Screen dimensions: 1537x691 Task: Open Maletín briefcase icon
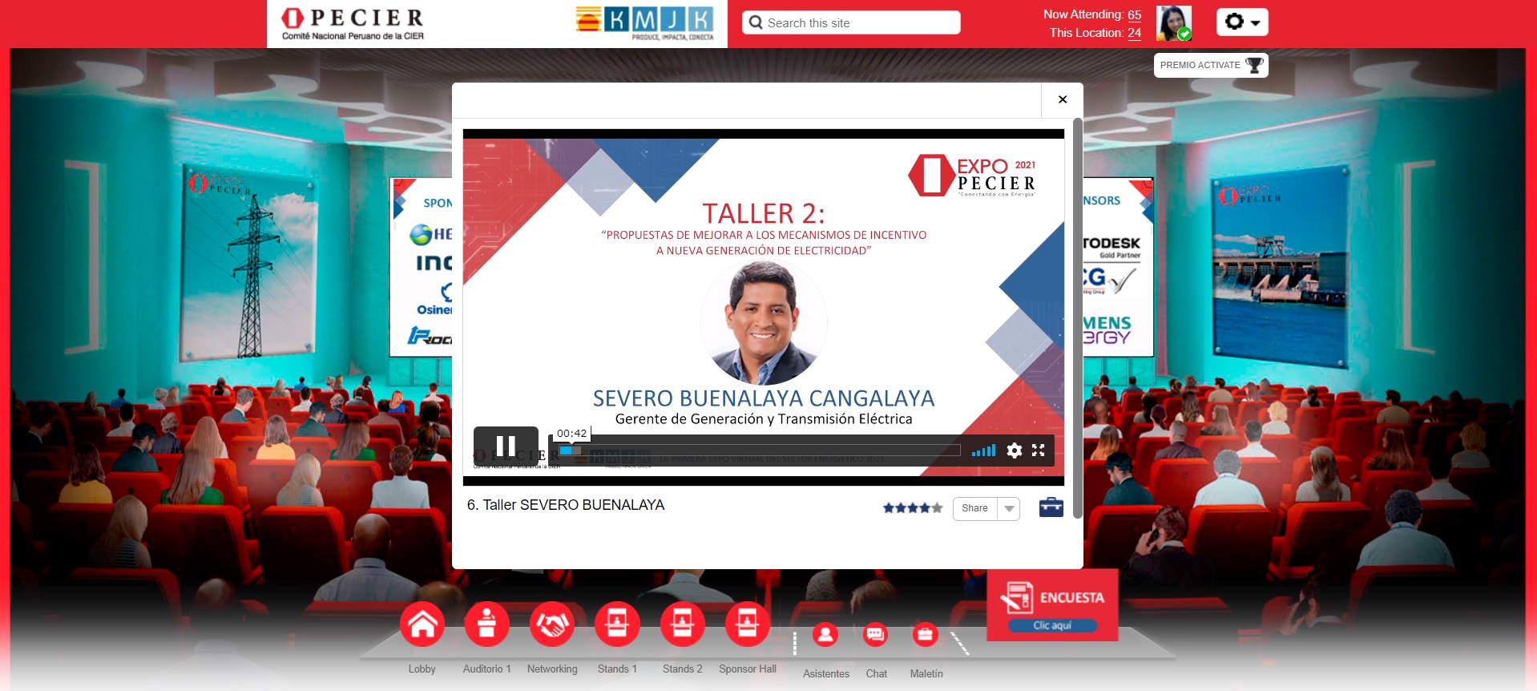click(x=925, y=635)
